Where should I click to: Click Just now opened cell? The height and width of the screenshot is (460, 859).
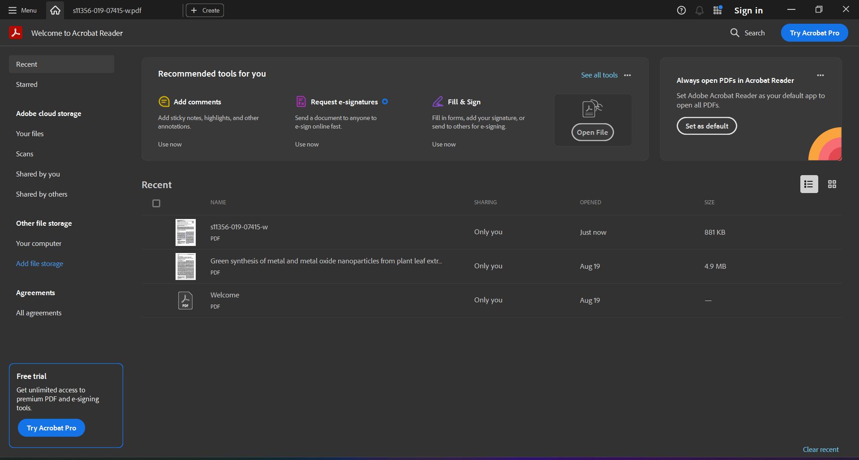[x=593, y=232]
